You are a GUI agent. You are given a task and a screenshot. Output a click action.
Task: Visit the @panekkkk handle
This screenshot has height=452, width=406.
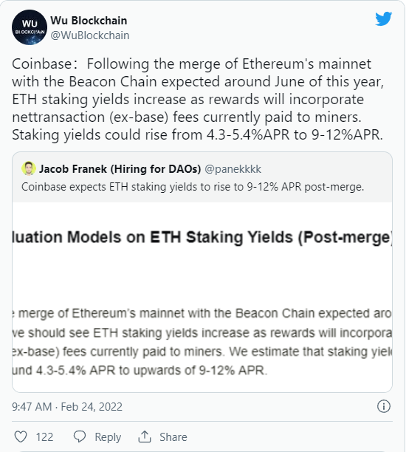(233, 169)
